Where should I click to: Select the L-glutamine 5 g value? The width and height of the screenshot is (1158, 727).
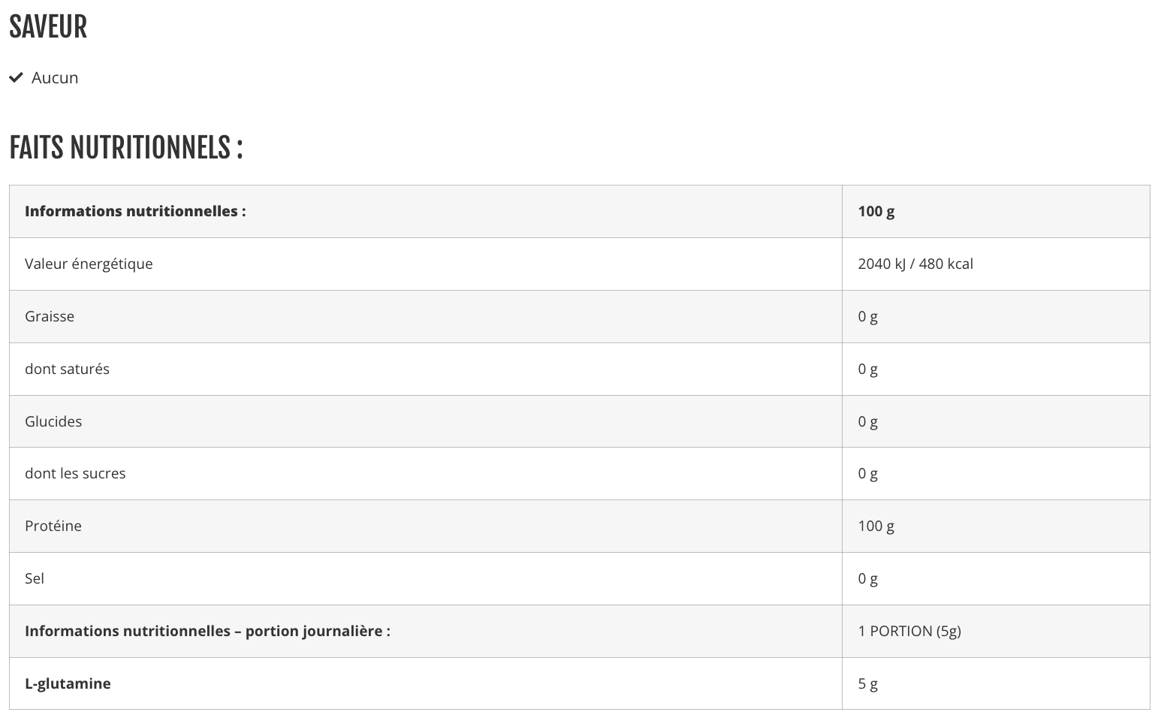click(x=867, y=683)
